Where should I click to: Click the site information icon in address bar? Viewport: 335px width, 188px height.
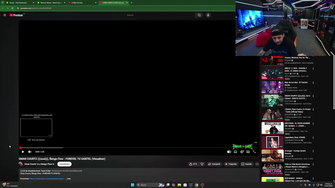(x=18, y=8)
